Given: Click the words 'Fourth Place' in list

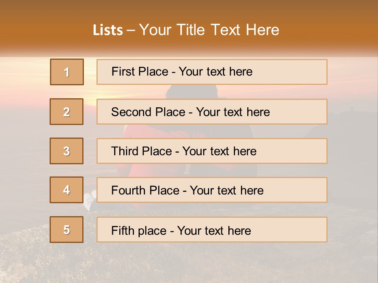Looking at the screenshot, I should pos(145,190).
